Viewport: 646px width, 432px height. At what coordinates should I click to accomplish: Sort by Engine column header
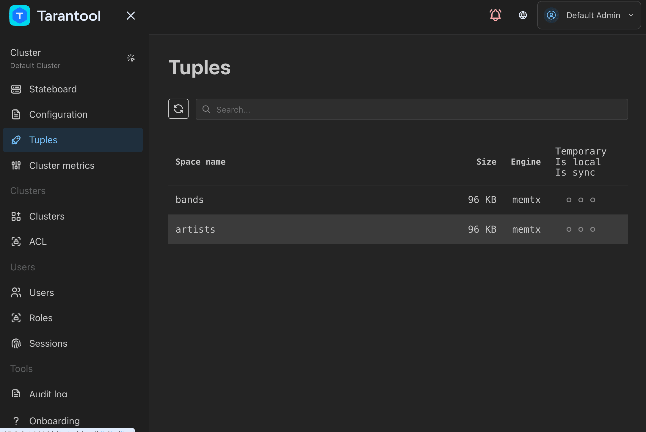click(526, 162)
